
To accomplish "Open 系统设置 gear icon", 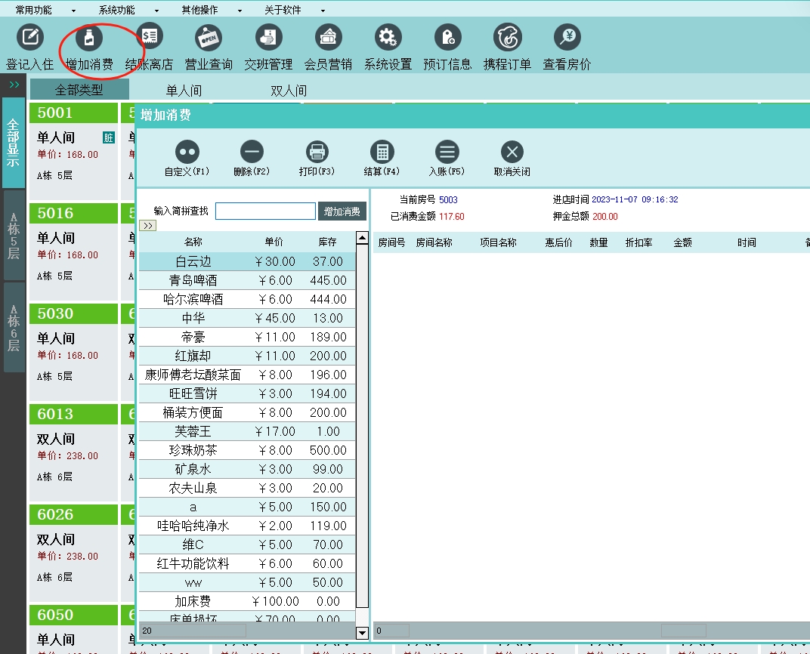I will (x=388, y=38).
